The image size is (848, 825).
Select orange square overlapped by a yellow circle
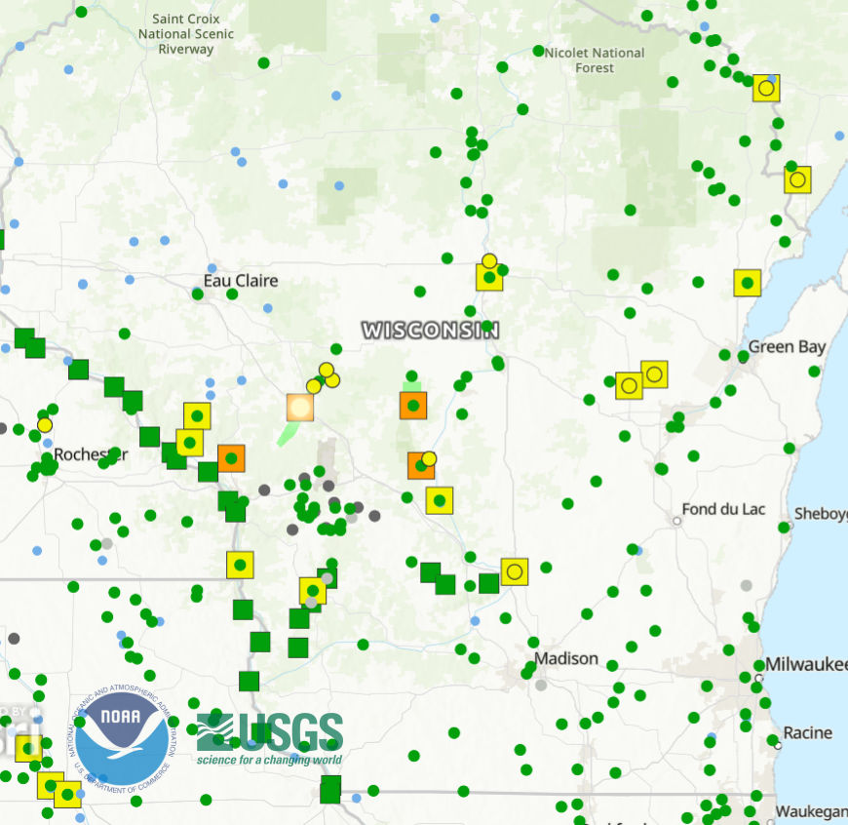pos(421,466)
